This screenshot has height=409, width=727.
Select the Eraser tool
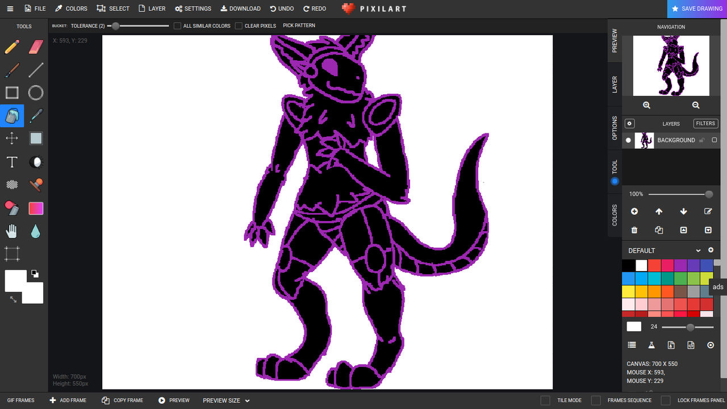pyautogui.click(x=36, y=47)
